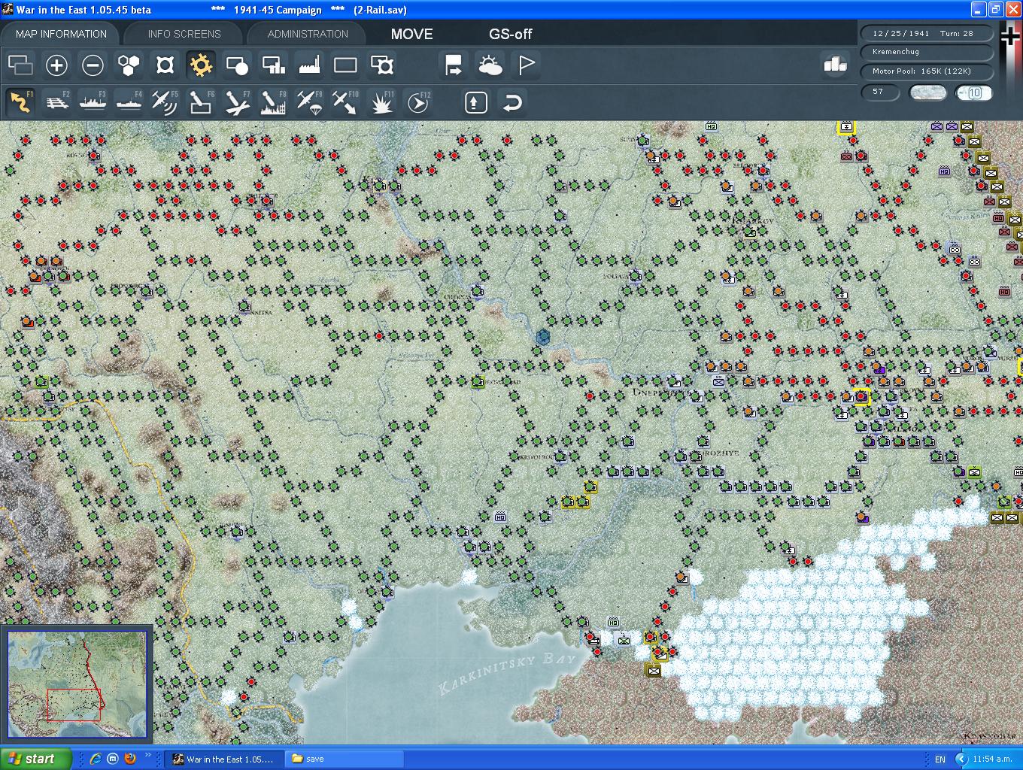Open the ADMINISTRATION tab
The height and width of the screenshot is (770, 1023).
coord(308,34)
